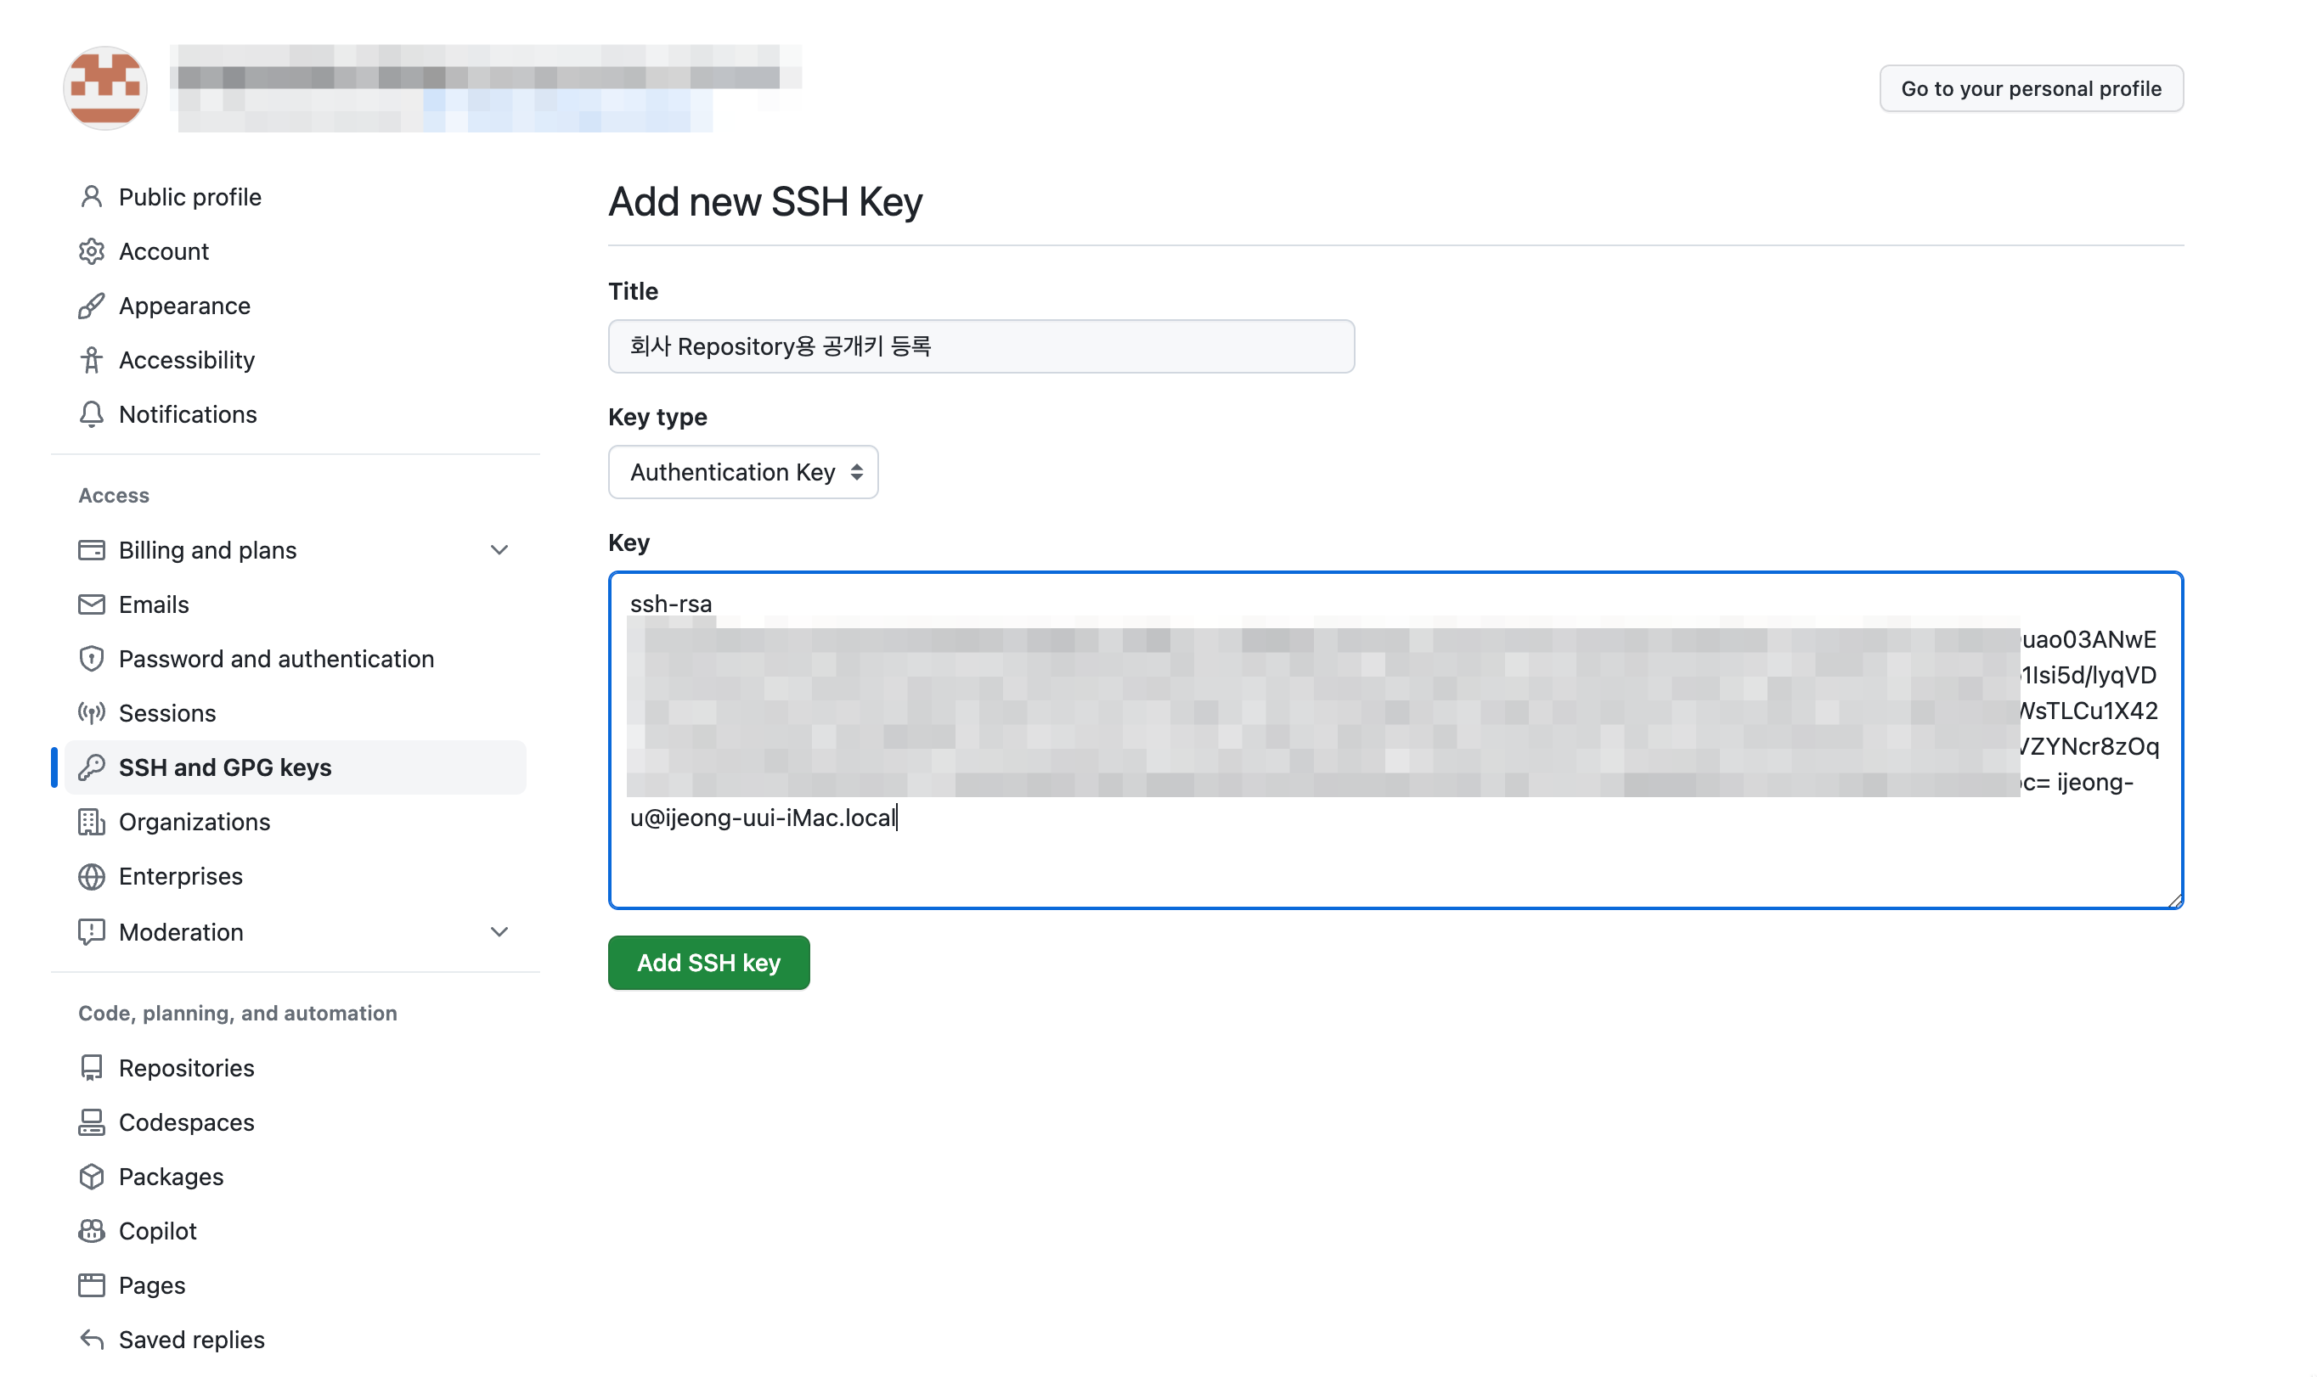
Task: Click the Billing credit card icon
Action: (91, 550)
